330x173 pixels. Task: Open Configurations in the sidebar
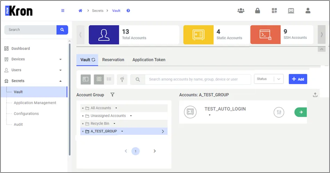coord(26,114)
